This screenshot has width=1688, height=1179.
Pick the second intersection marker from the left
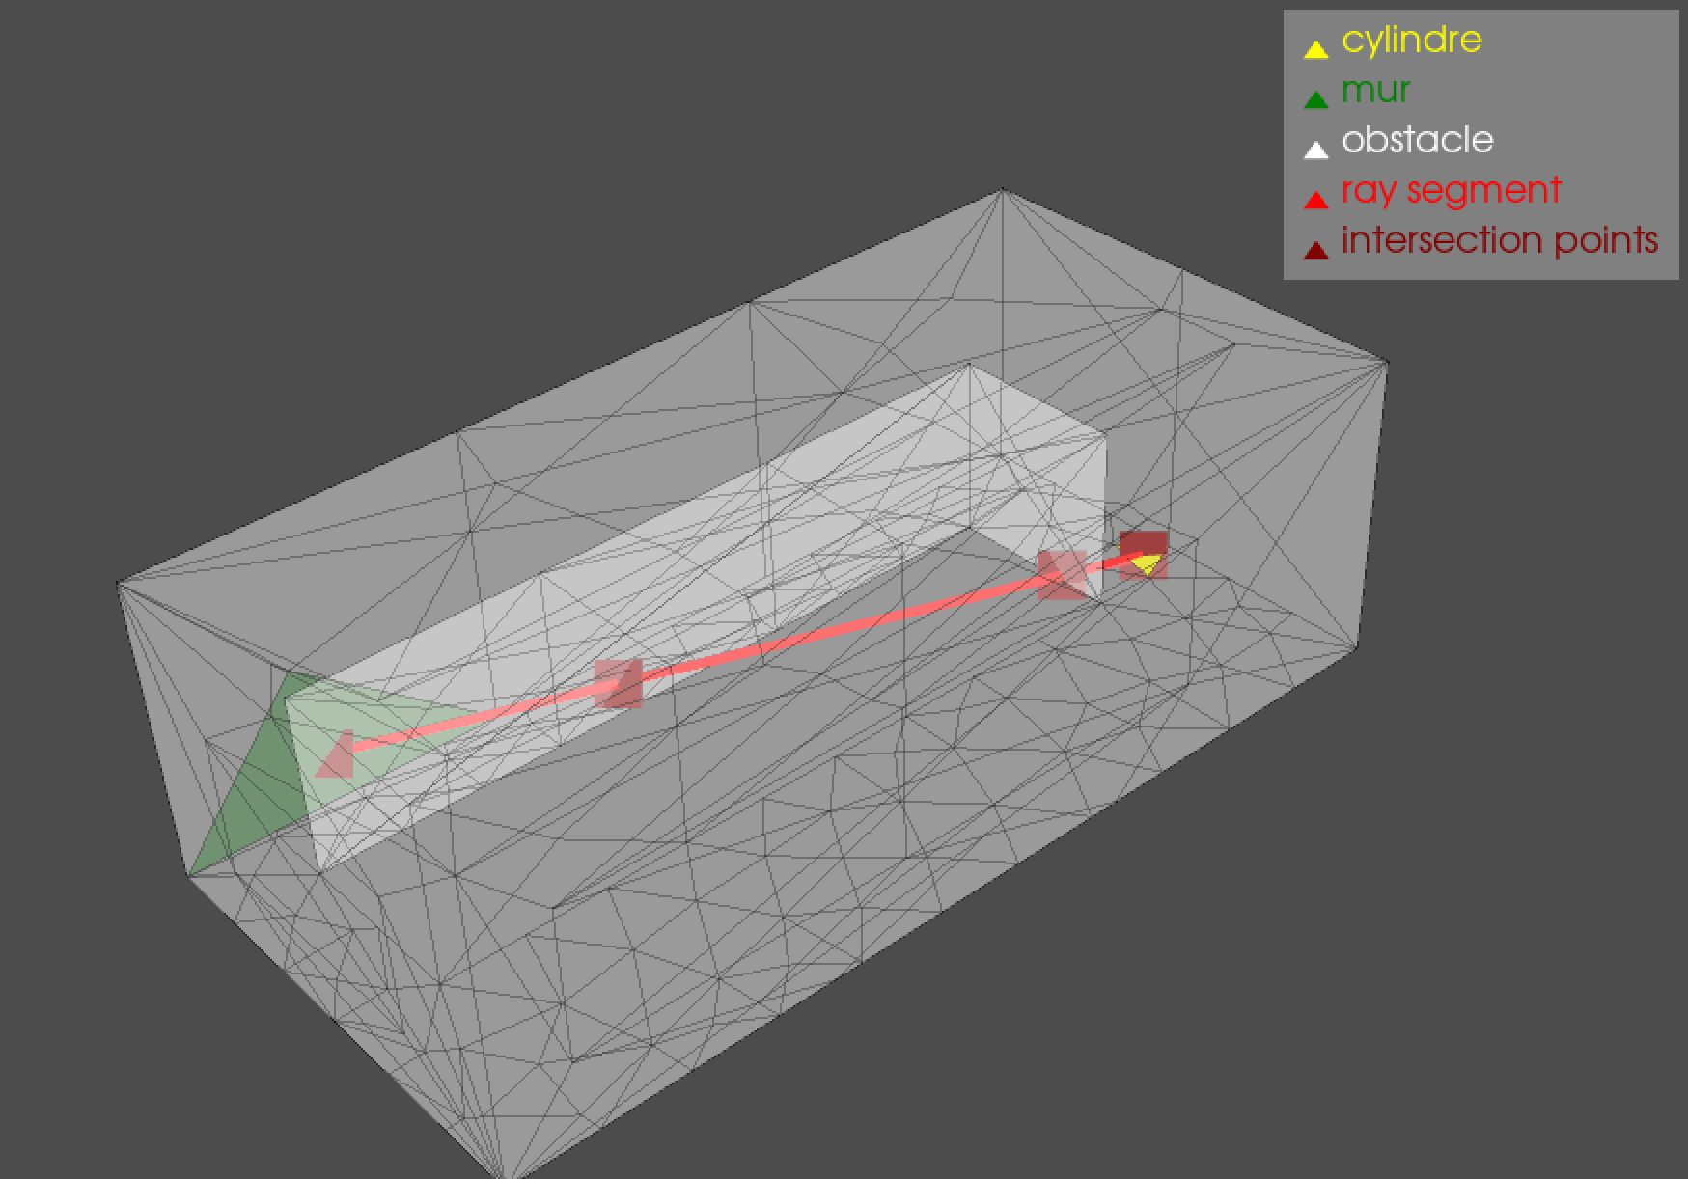point(618,684)
